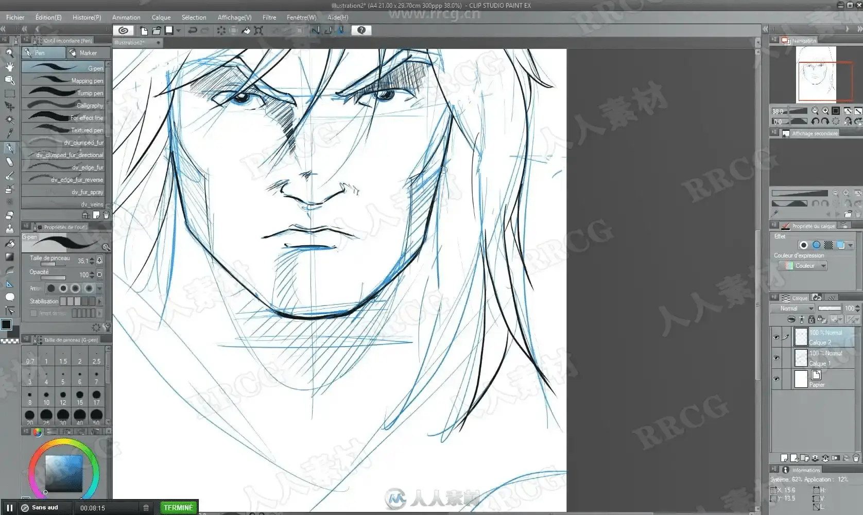Select the Mapping pen sub tool
The height and width of the screenshot is (515, 863).
click(63, 80)
